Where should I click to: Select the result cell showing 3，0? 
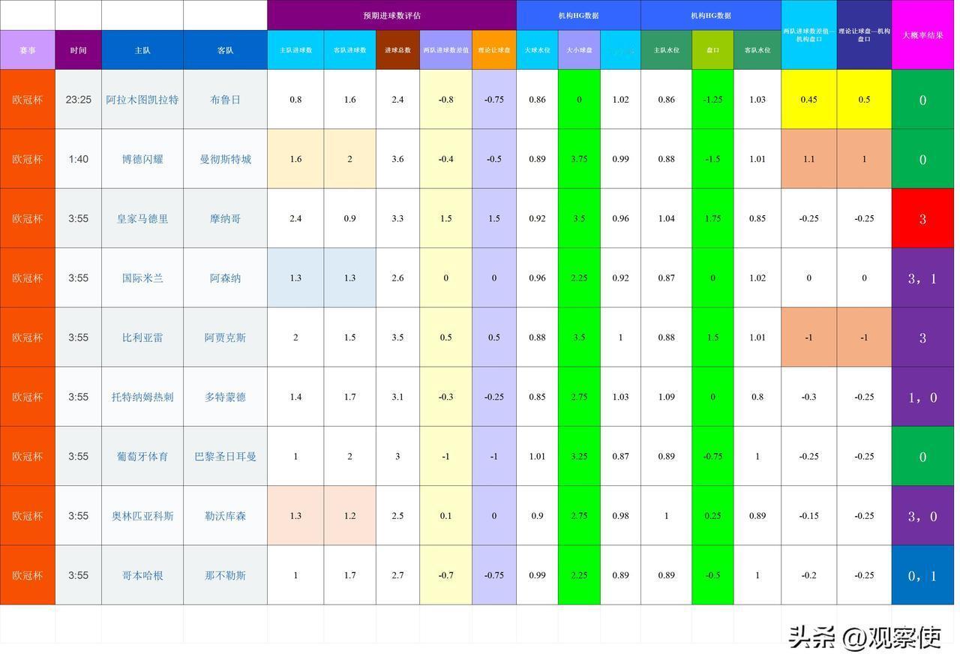coord(922,516)
